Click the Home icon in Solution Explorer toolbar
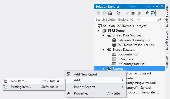 (x=110, y=13)
